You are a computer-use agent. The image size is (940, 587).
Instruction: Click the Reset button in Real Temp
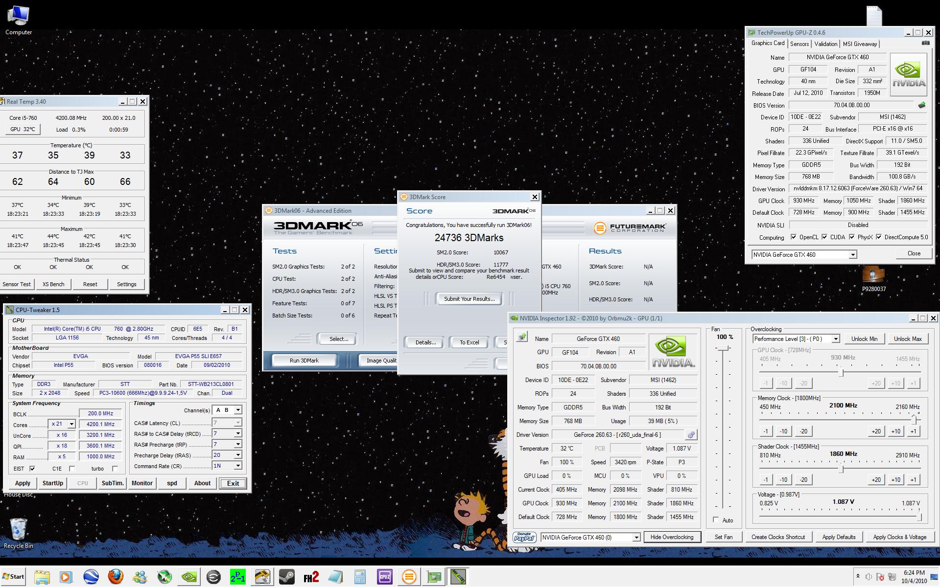(89, 283)
